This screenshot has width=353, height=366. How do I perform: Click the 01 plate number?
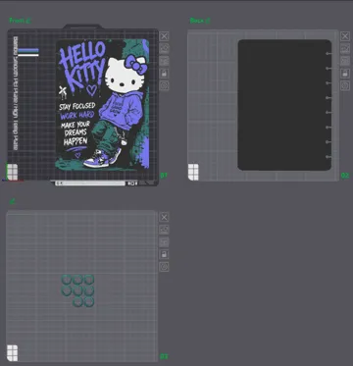click(x=164, y=176)
